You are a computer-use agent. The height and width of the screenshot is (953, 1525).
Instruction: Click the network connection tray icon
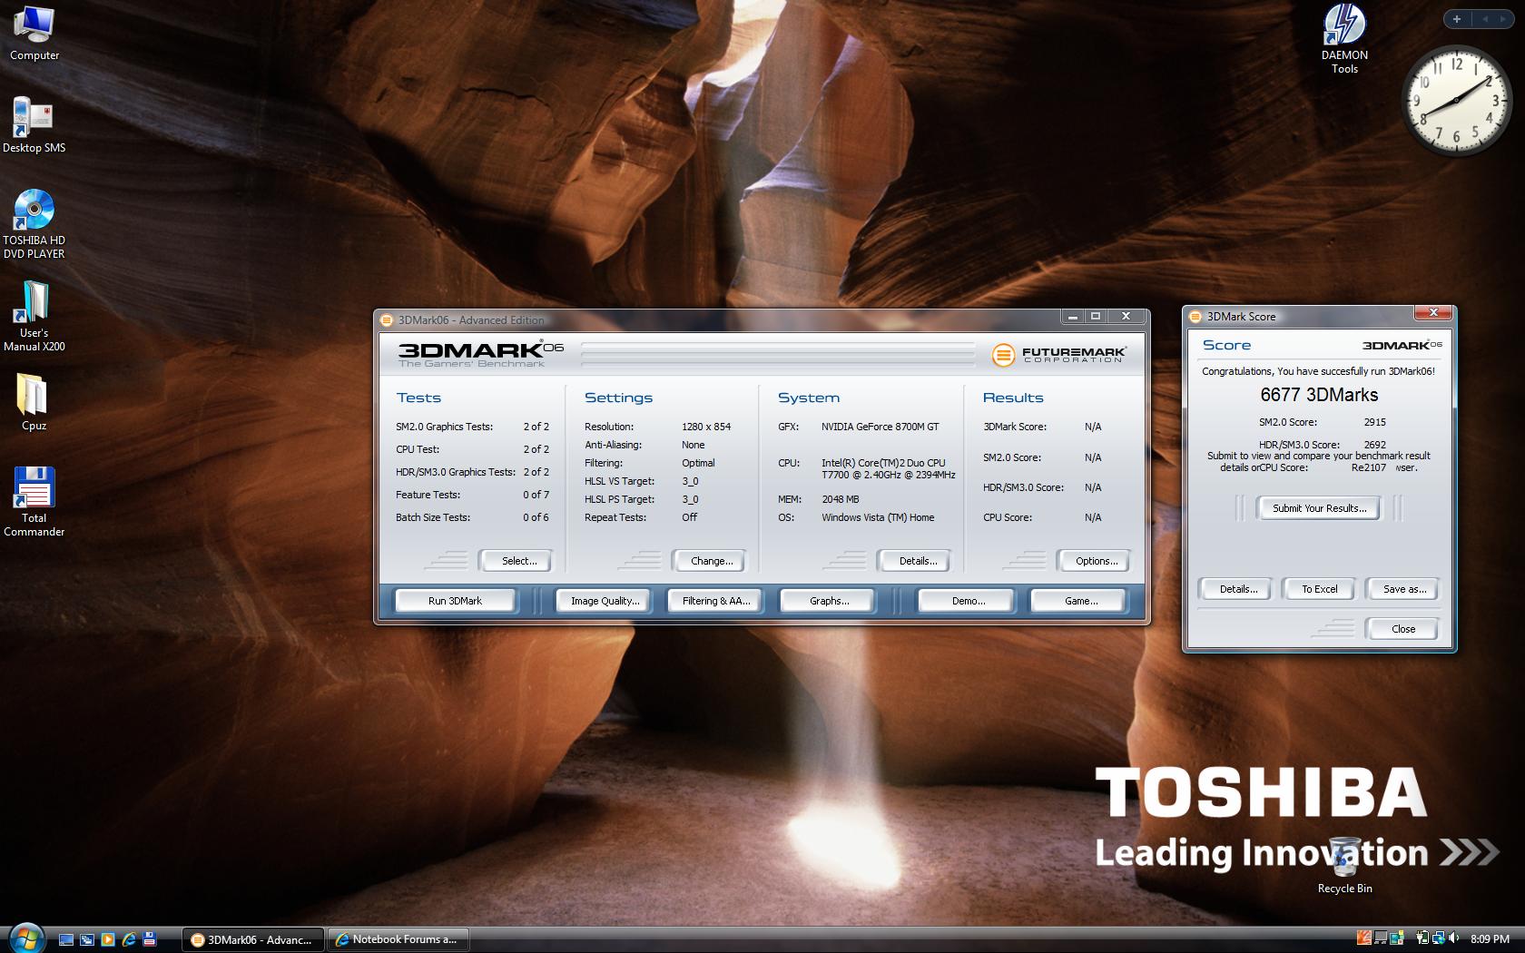pyautogui.click(x=1439, y=938)
